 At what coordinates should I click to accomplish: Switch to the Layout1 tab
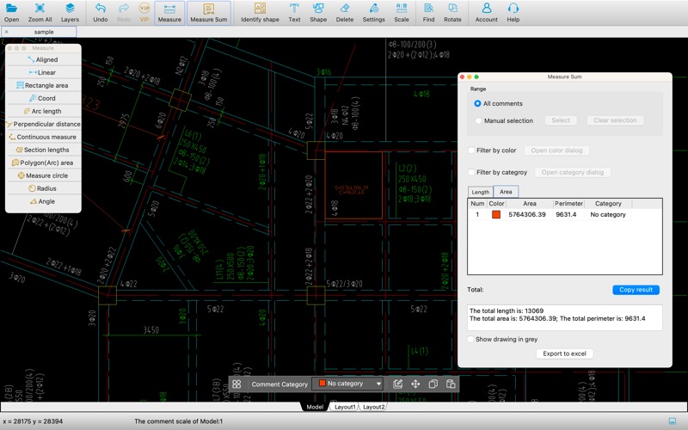tap(345, 407)
